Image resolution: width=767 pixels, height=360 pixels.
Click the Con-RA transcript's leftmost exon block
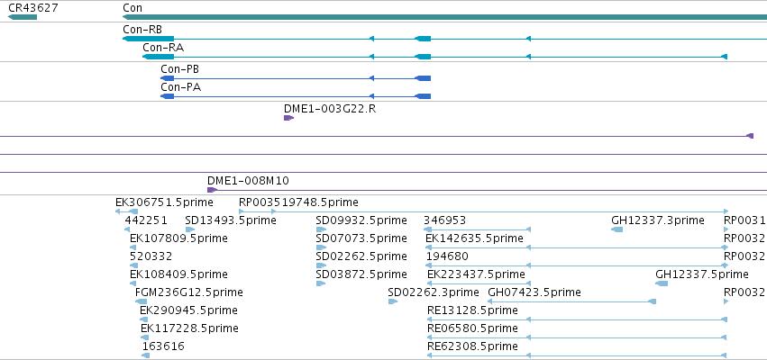pos(158,57)
